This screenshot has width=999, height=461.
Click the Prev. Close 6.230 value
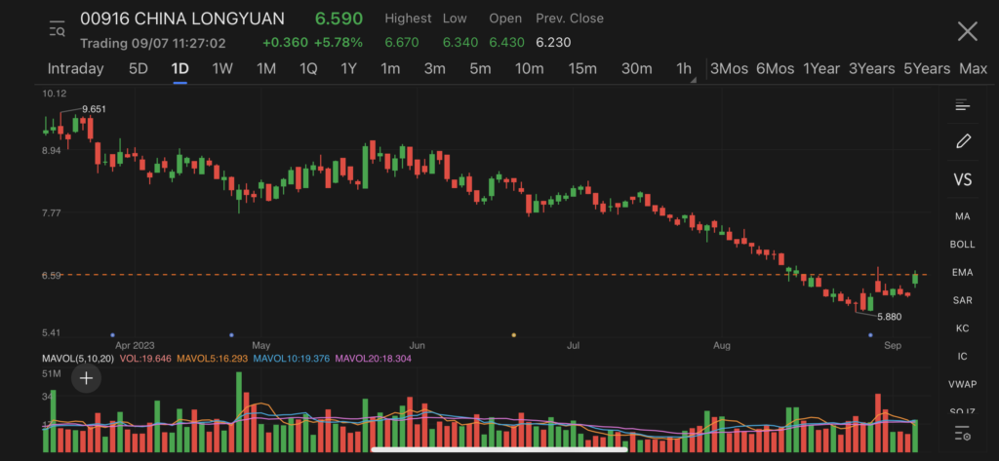tap(553, 43)
